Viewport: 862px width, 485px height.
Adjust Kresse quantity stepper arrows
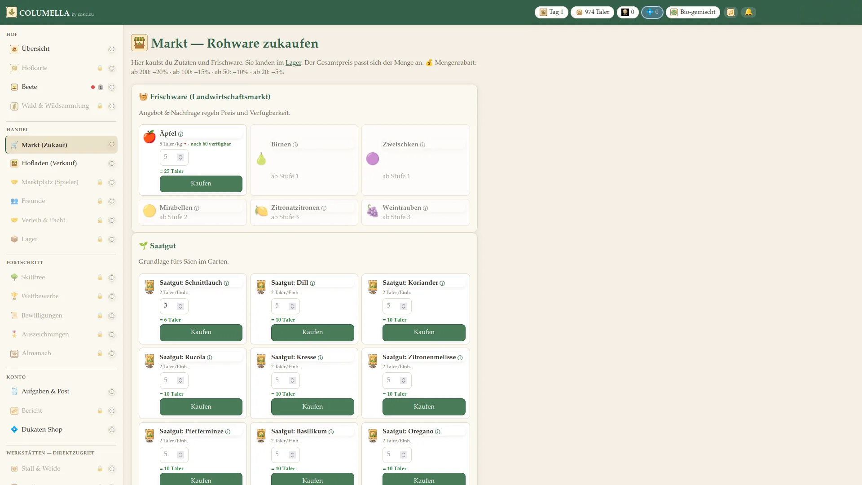click(x=292, y=380)
